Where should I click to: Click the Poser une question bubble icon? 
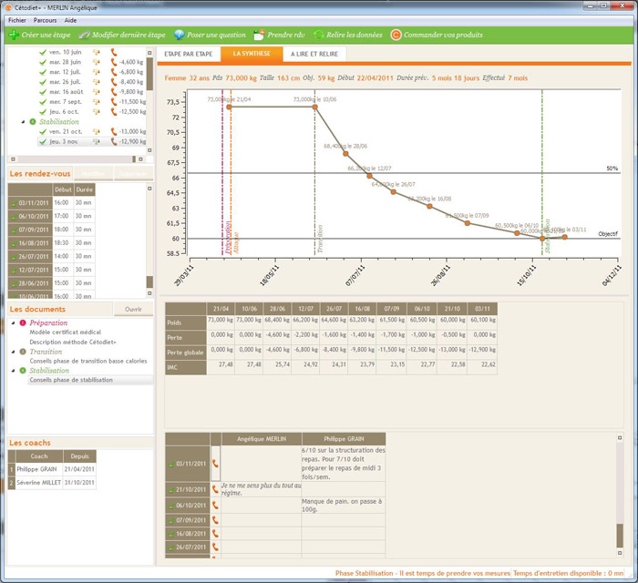(179, 35)
